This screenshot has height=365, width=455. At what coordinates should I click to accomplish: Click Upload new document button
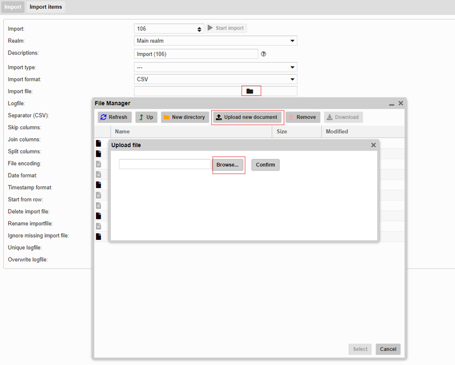click(x=247, y=117)
